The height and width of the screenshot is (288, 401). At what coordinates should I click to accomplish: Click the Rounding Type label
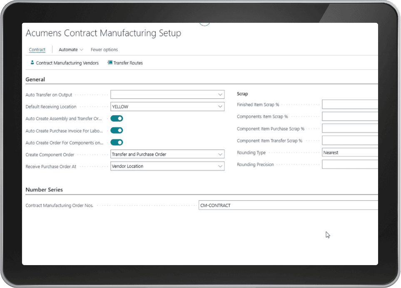pos(251,153)
